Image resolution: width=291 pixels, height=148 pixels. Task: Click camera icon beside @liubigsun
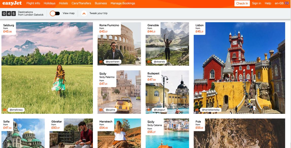[149, 110]
